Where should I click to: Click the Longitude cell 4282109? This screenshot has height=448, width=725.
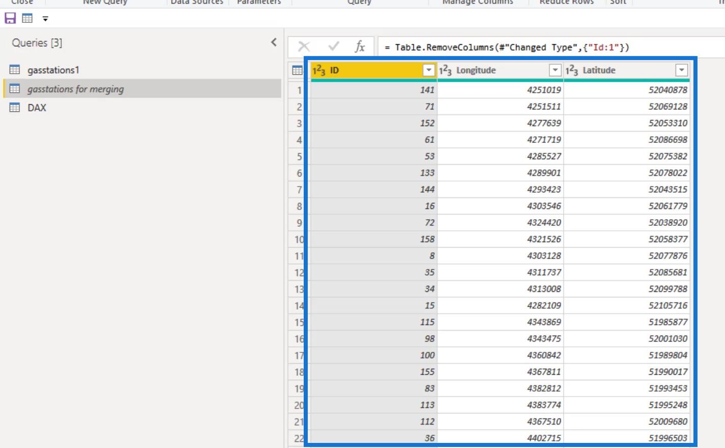[x=500, y=306]
